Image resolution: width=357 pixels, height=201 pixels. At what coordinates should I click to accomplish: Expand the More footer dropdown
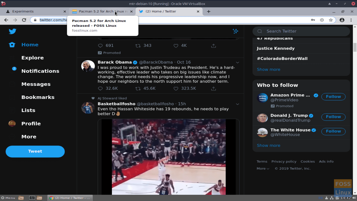(x=263, y=169)
